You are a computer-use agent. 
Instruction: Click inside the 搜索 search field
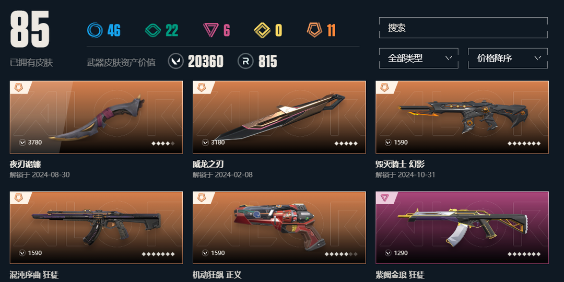pyautogui.click(x=463, y=28)
